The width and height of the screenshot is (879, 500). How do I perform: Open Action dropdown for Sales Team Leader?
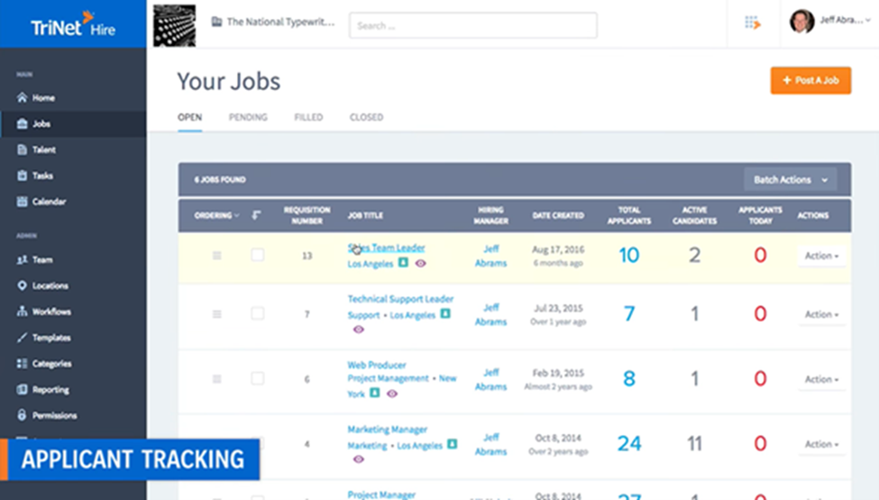point(822,256)
